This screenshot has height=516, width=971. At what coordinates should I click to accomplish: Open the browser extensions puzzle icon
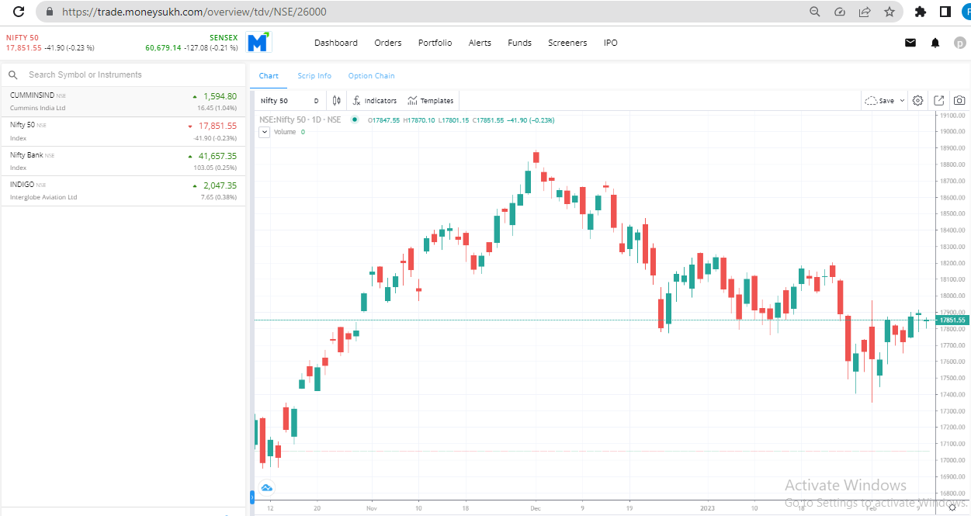click(921, 12)
